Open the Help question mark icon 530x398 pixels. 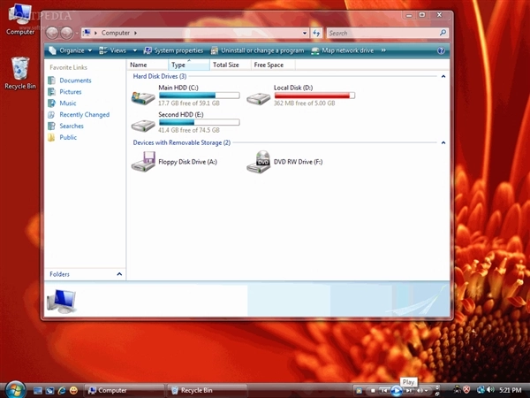pos(441,50)
